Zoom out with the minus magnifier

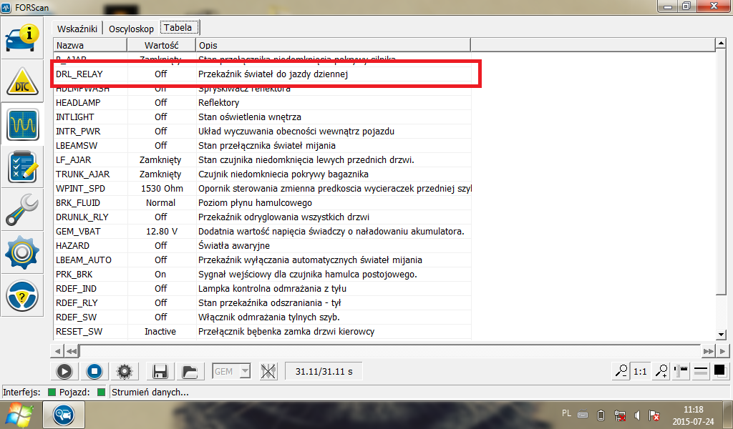pyautogui.click(x=621, y=372)
